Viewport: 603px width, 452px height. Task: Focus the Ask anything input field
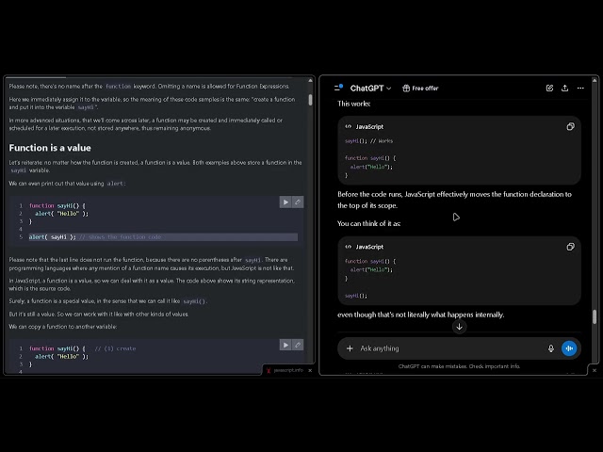(450, 348)
